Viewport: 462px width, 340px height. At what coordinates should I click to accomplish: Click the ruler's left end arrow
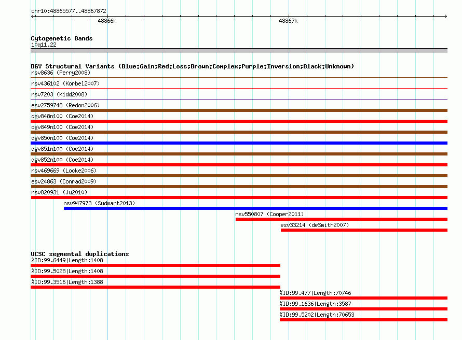coord(33,16)
